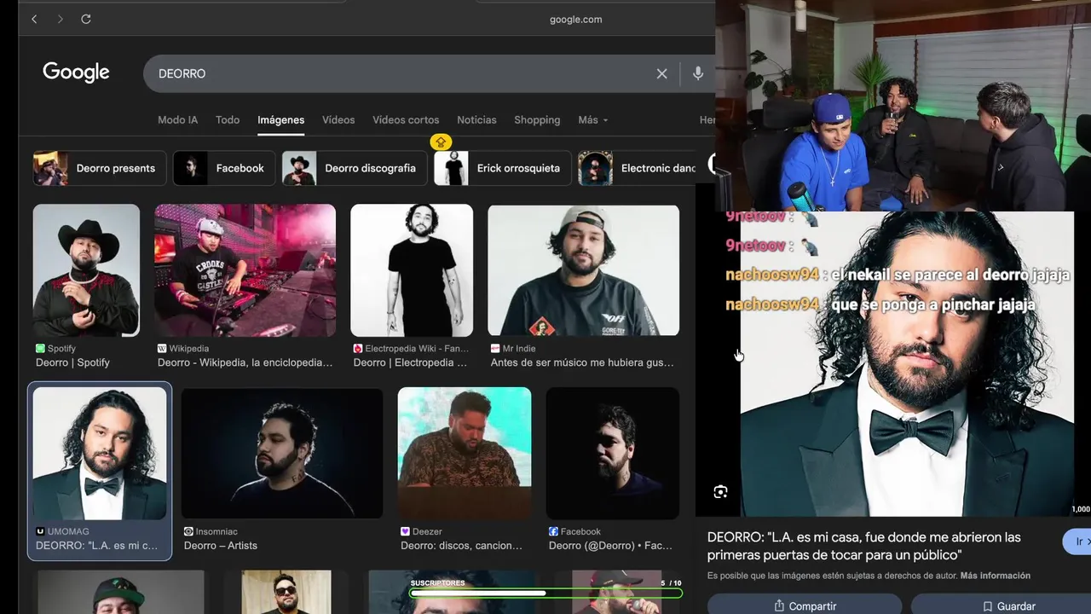The image size is (1091, 614).
Task: Switch to the Todo tab
Action: point(228,120)
